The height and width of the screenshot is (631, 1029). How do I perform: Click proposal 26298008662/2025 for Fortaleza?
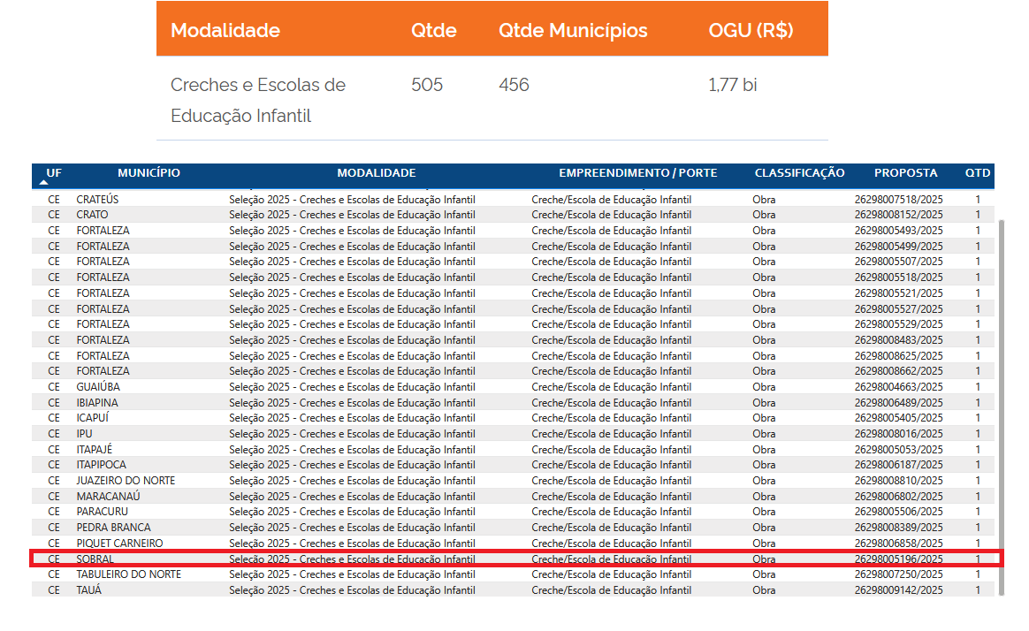898,371
